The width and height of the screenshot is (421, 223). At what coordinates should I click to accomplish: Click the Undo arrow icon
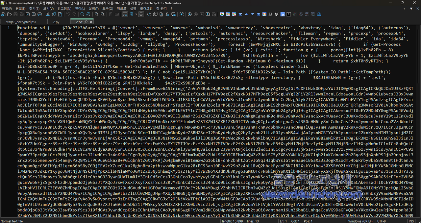click(68, 14)
